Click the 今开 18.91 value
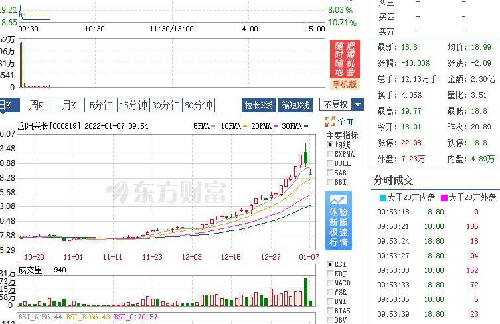Image resolution: width=500 pixels, height=324 pixels. (411, 127)
